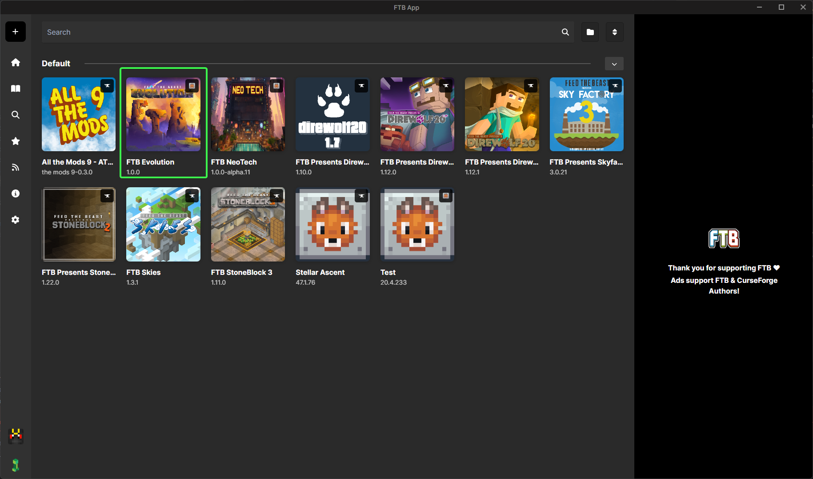Click modloader badge on FTB NeoTech
The width and height of the screenshot is (813, 479).
(x=276, y=85)
